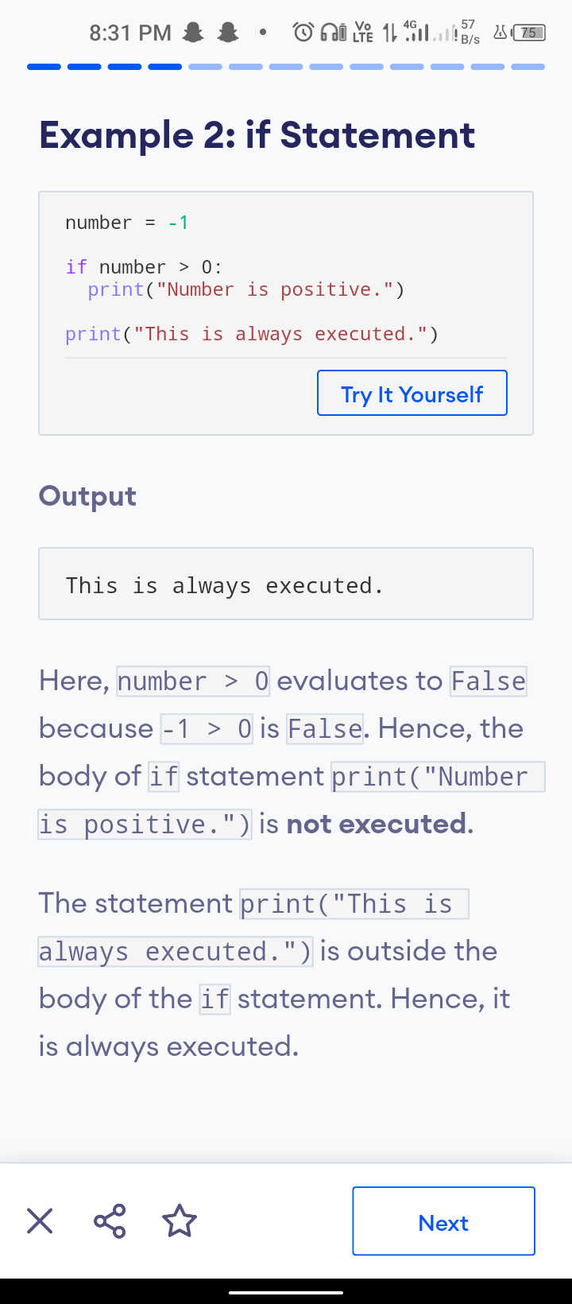Bookmark lesson with the star icon
This screenshot has width=572, height=1304.
(180, 1221)
